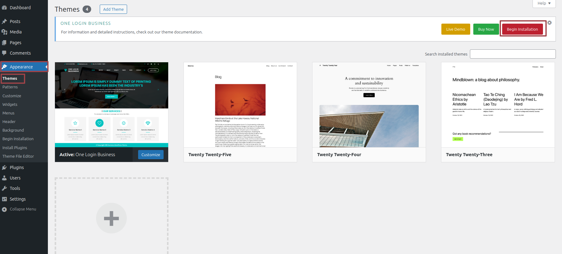
Task: Click the Appearance paintbrush icon
Action: pyautogui.click(x=4, y=67)
